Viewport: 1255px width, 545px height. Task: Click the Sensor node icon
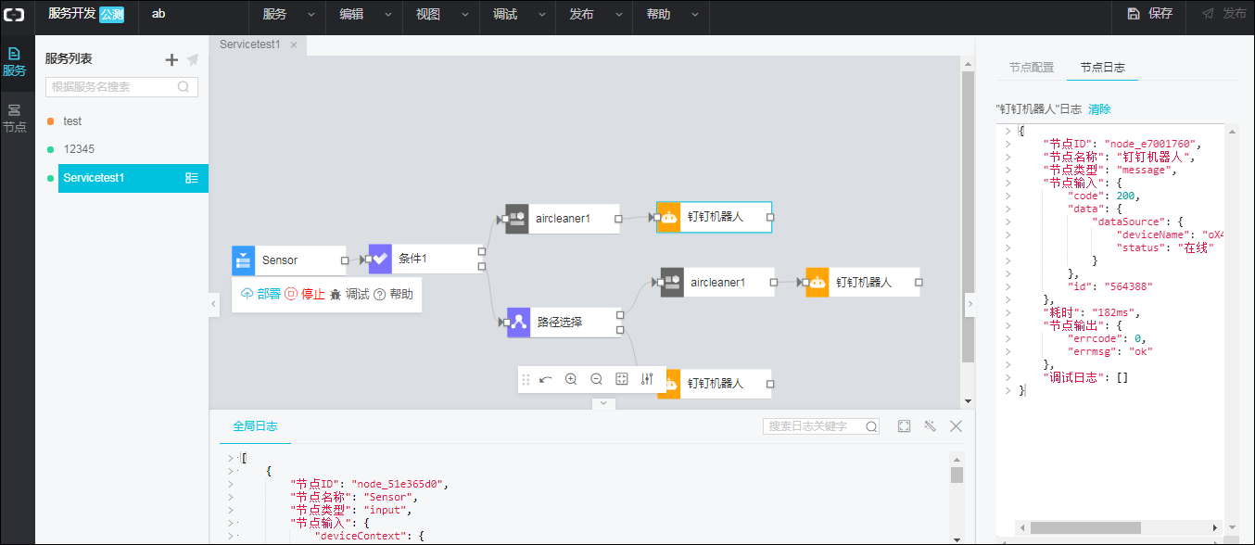tap(243, 260)
